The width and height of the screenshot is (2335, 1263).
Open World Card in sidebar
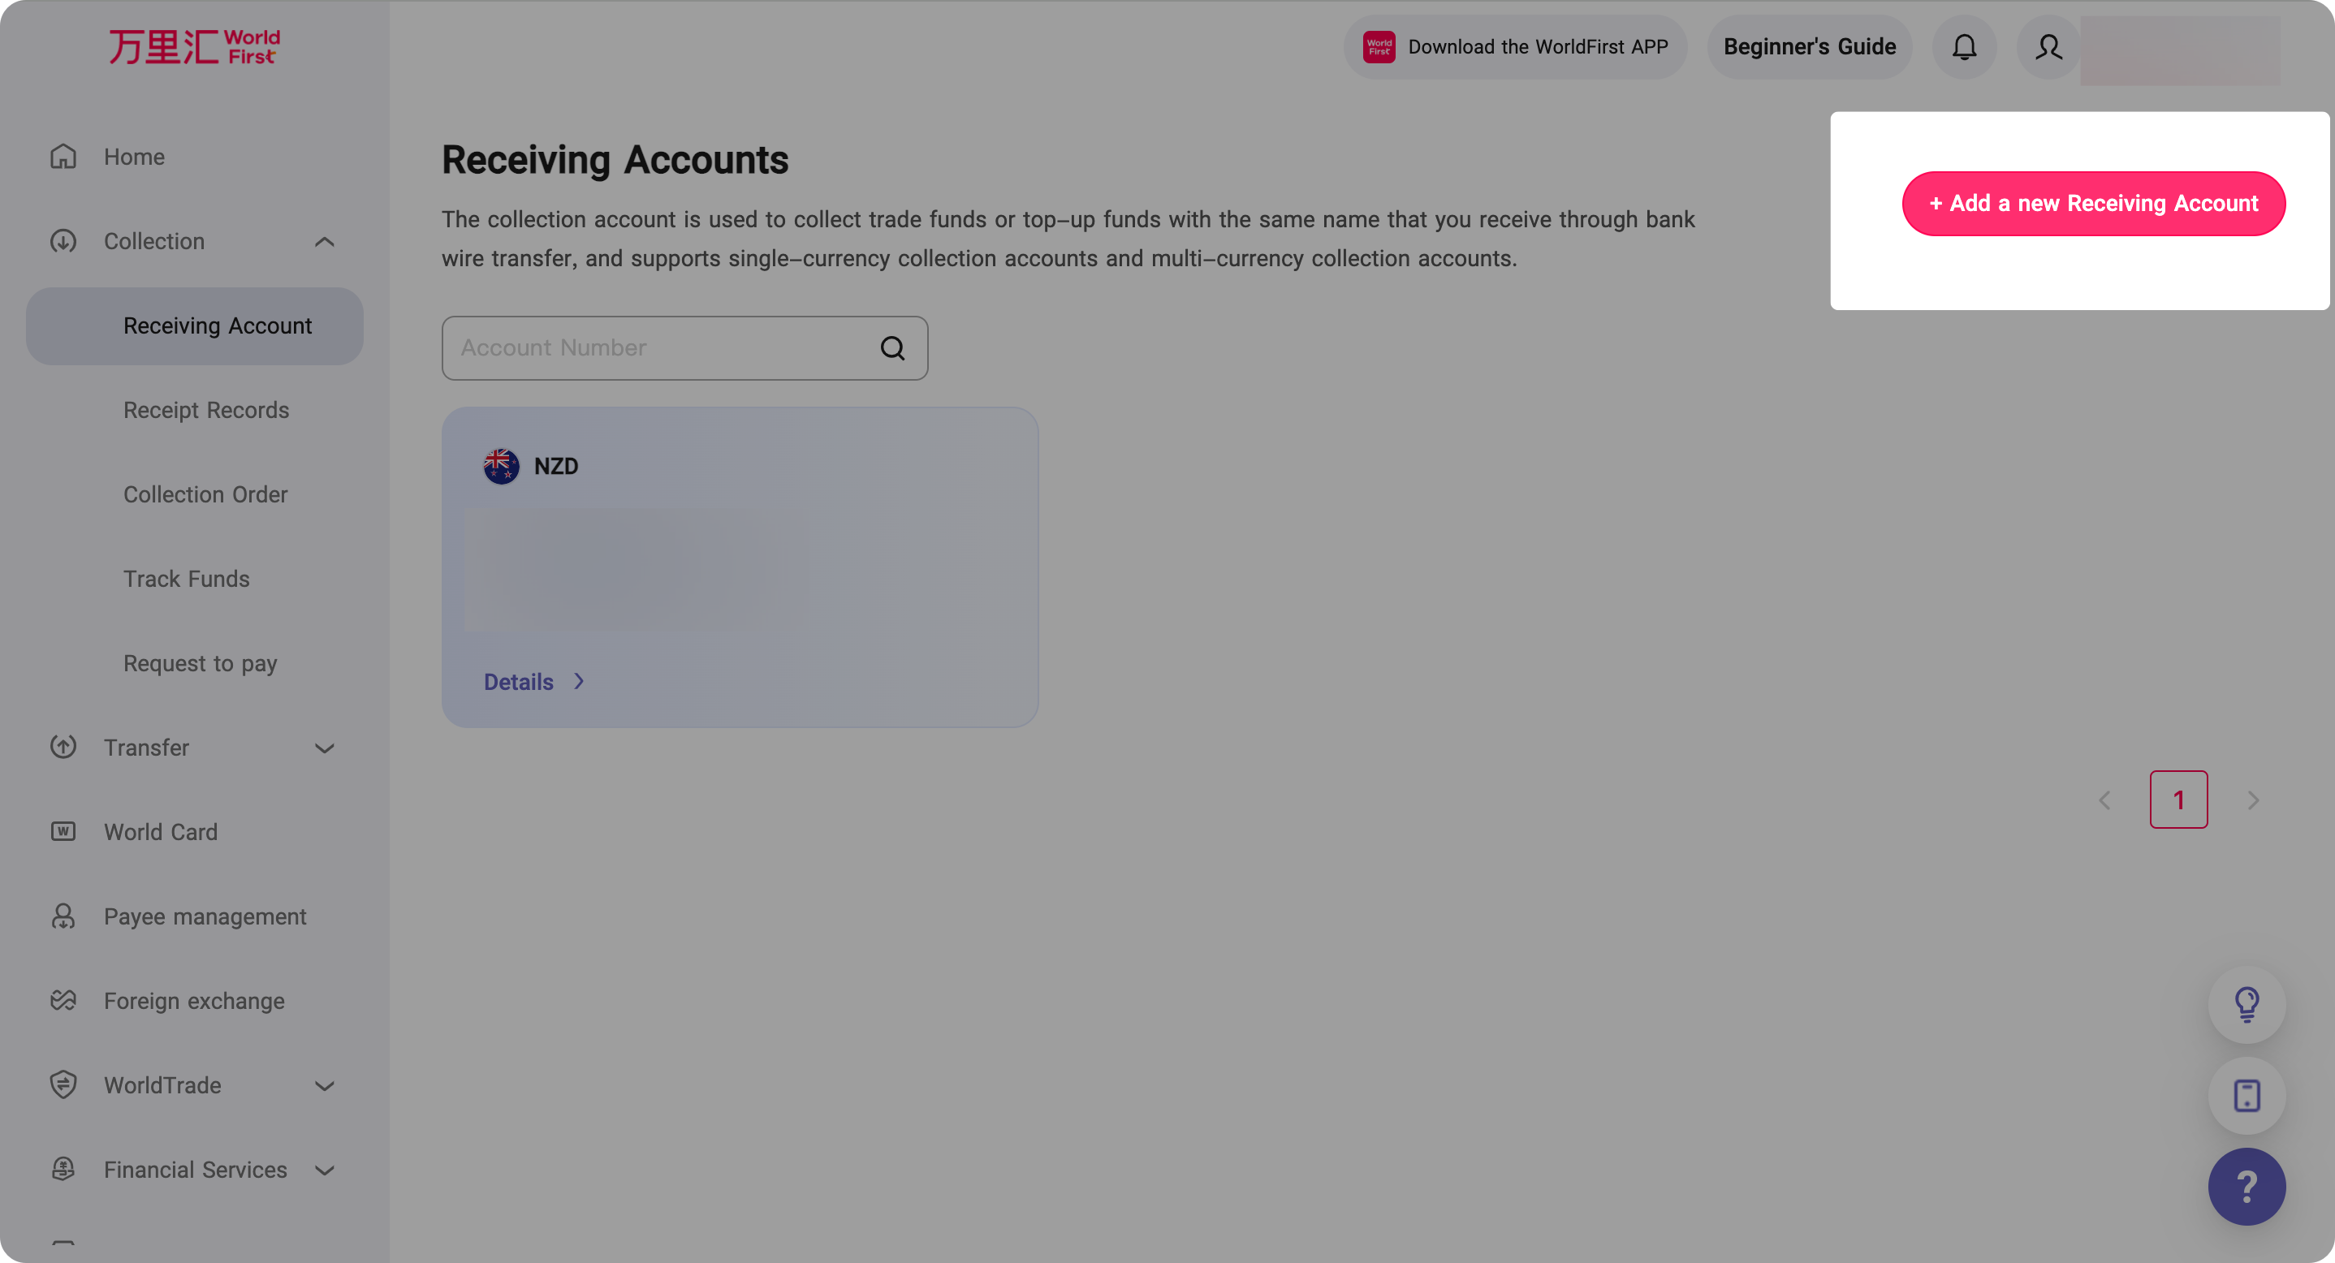tap(161, 832)
